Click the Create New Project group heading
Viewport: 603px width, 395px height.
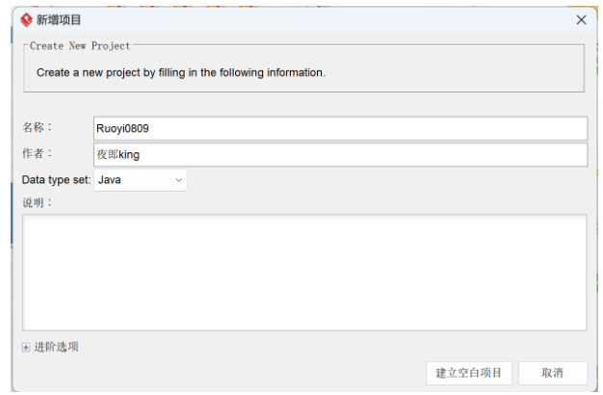80,45
